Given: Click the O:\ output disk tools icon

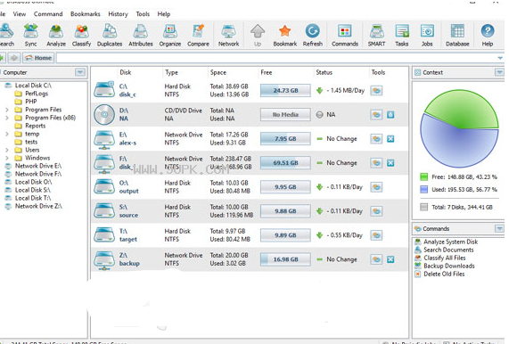Looking at the screenshot, I should point(376,187).
